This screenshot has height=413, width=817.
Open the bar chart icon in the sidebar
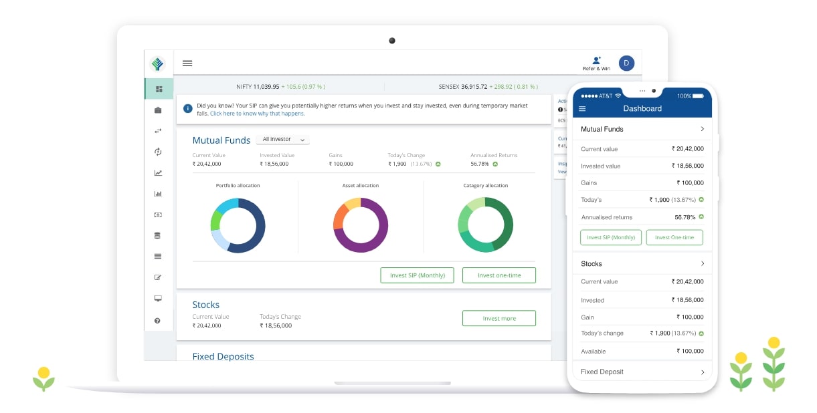click(x=159, y=194)
